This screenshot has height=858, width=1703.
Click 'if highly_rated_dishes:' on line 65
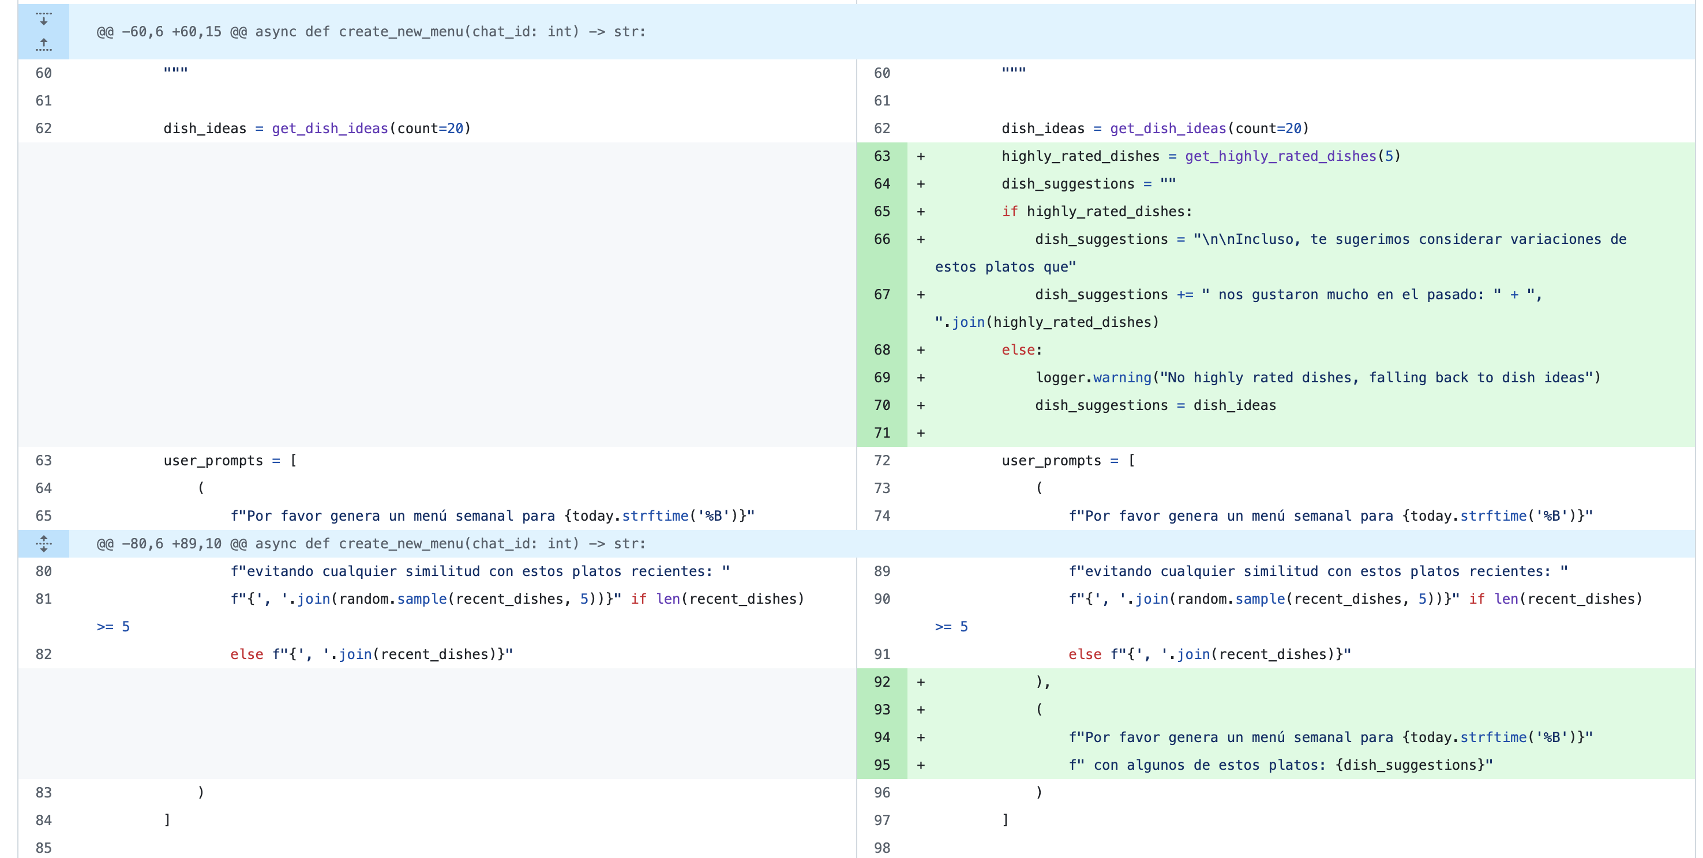[1097, 212]
